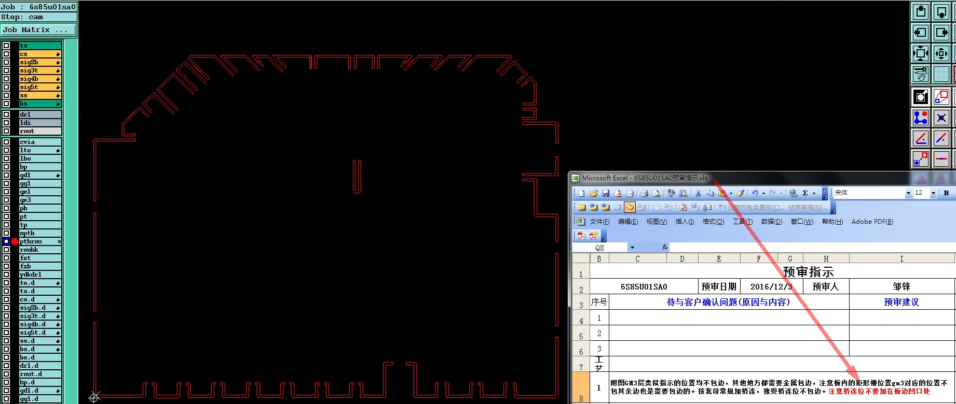Open Excel Paste options dropdown arrow
956x404 pixels.
[x=731, y=193]
